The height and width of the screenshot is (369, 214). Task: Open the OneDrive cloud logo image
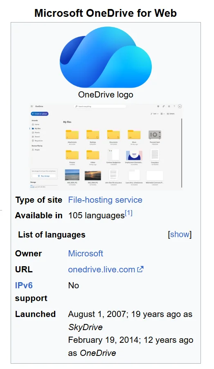point(106,57)
